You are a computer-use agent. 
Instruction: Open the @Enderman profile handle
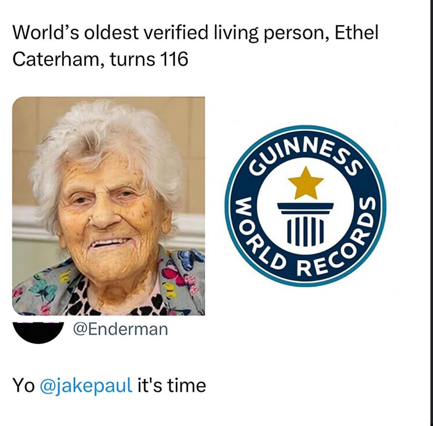tap(120, 329)
